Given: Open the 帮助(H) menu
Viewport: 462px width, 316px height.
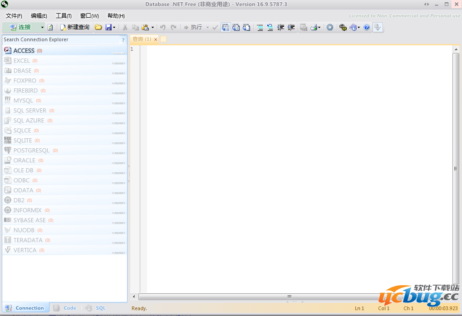Looking at the screenshot, I should point(116,16).
